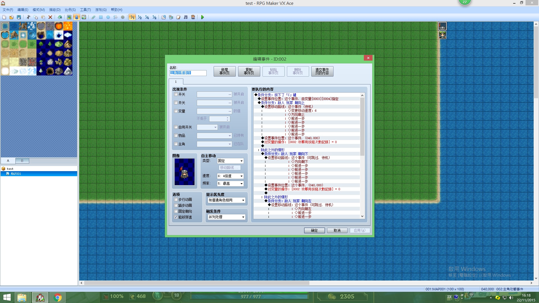Image resolution: width=539 pixels, height=303 pixels.
Task: Open the 触发条件 trigger dropdown
Action: (227, 217)
